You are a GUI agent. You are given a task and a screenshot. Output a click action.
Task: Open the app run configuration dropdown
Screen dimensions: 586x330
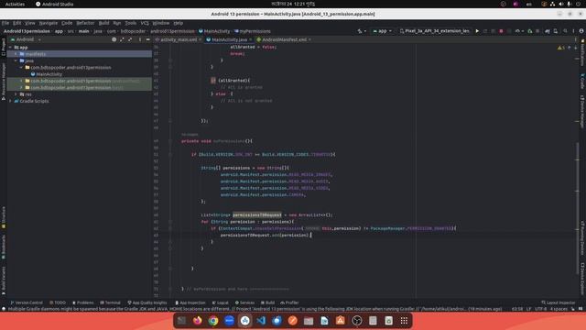382,31
